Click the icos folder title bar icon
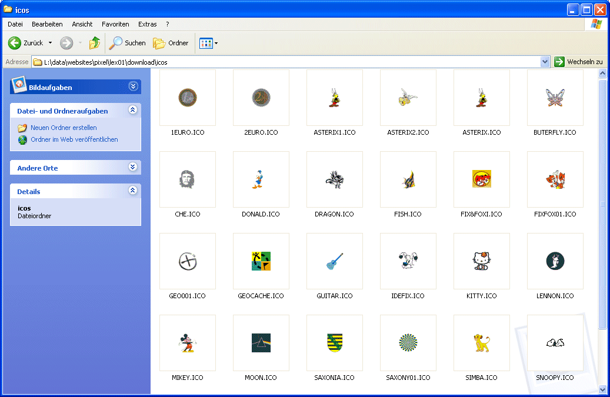The height and width of the screenshot is (397, 610). tap(8, 9)
